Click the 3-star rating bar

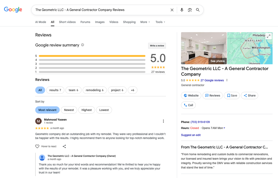click(92, 64)
